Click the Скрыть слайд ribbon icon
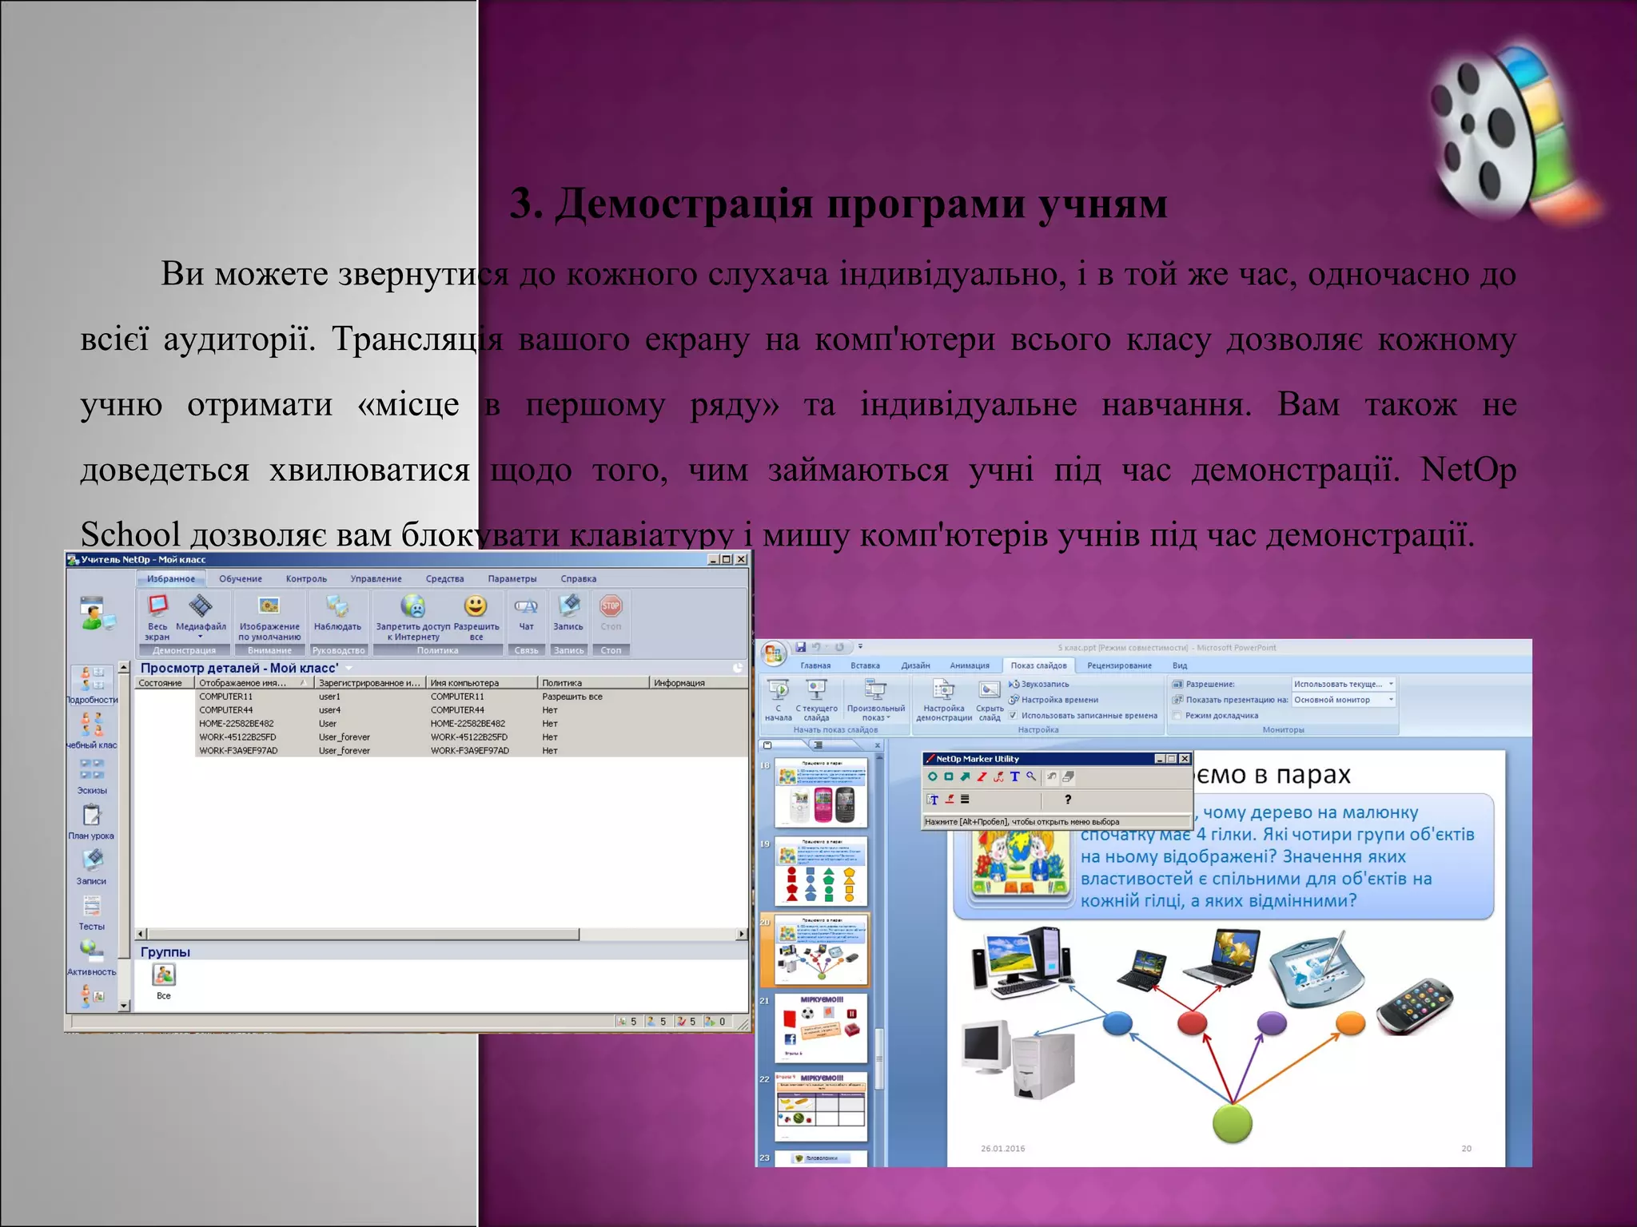Image resolution: width=1637 pixels, height=1227 pixels. coord(990,690)
